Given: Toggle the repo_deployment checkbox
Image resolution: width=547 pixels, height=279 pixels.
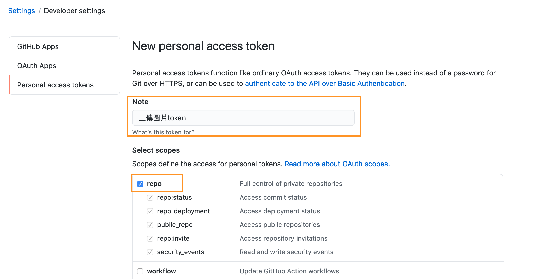Looking at the screenshot, I should coord(150,211).
